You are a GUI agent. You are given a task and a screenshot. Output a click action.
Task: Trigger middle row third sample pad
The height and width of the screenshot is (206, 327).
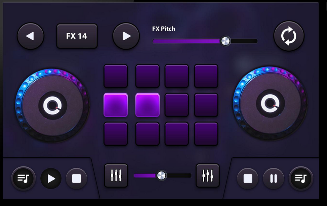coord(177,105)
